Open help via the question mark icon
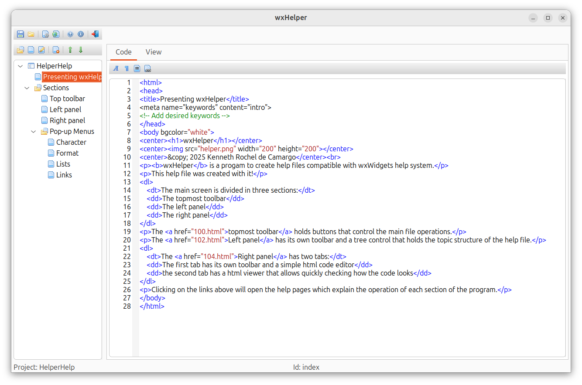582x385 pixels. (x=70, y=34)
